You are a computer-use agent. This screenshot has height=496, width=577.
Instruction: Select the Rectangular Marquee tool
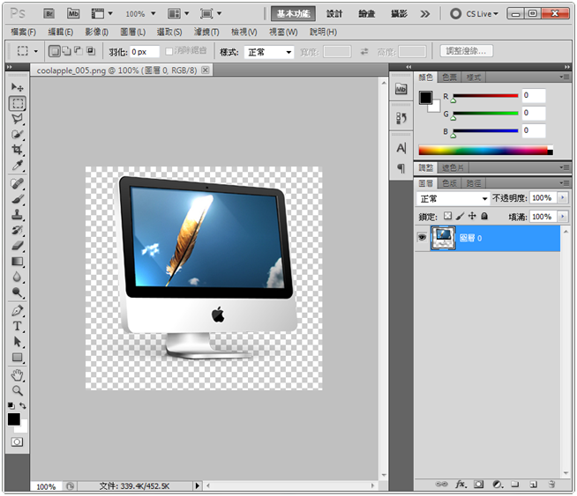pyautogui.click(x=18, y=103)
